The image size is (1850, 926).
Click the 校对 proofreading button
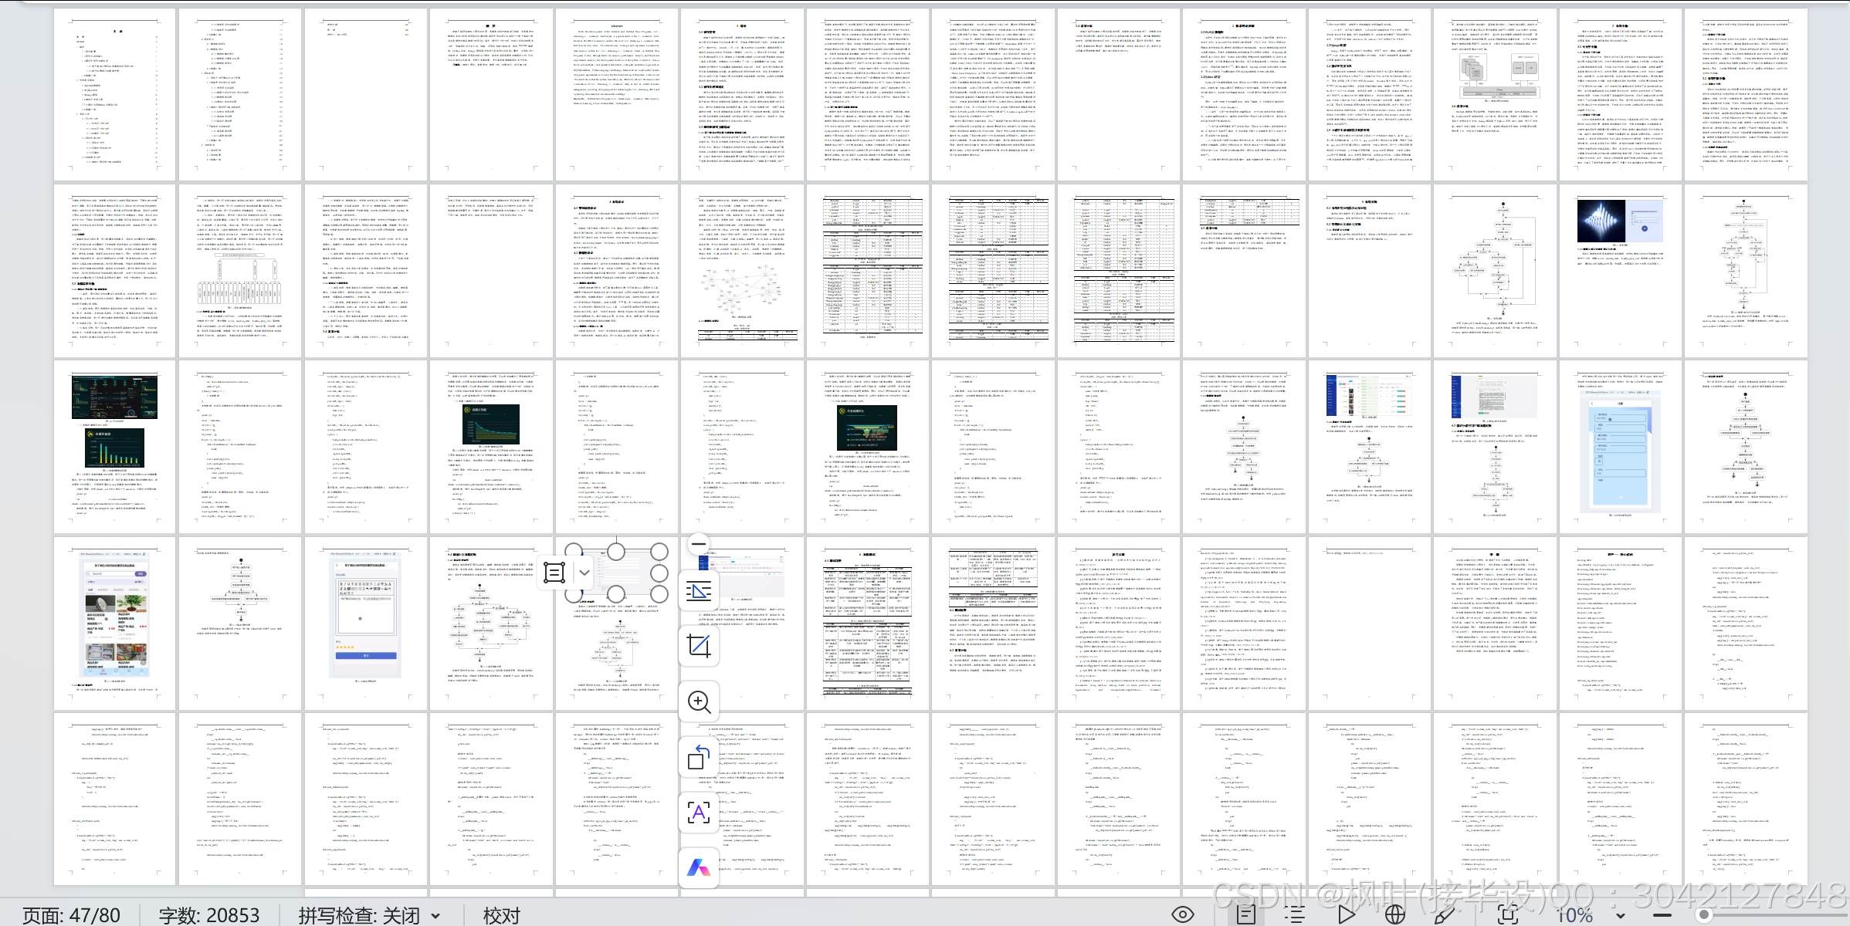tap(502, 915)
